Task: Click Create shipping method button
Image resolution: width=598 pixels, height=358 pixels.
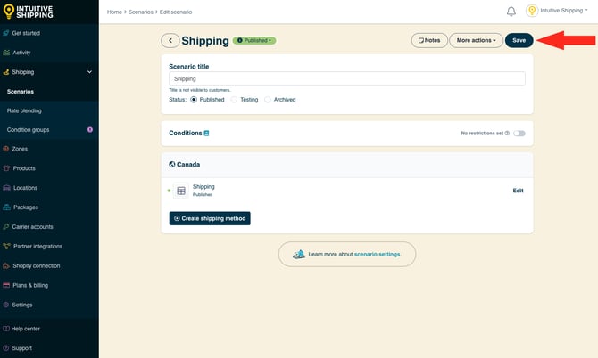Action: point(210,218)
